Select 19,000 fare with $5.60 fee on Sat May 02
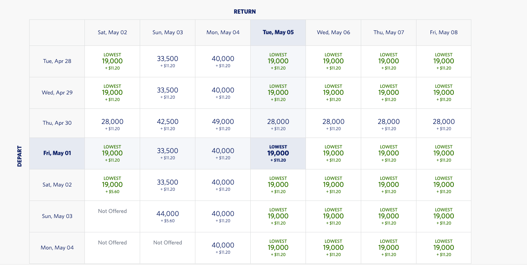This screenshot has width=527, height=265. click(x=112, y=185)
